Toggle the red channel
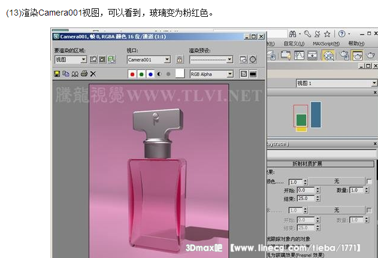378x258 pixels. click(132, 74)
